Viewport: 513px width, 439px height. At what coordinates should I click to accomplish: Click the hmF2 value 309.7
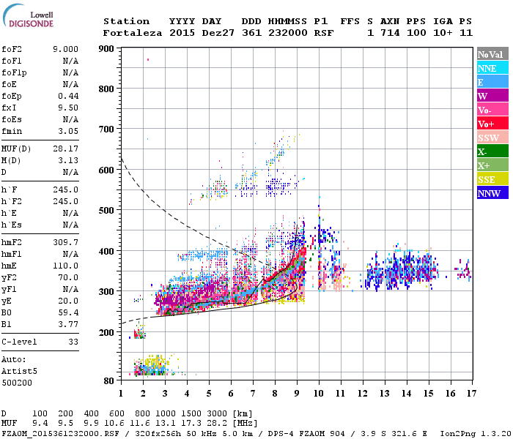point(66,242)
